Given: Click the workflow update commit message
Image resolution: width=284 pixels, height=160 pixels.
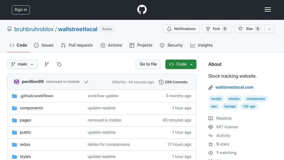Looking at the screenshot, I should click(103, 96).
